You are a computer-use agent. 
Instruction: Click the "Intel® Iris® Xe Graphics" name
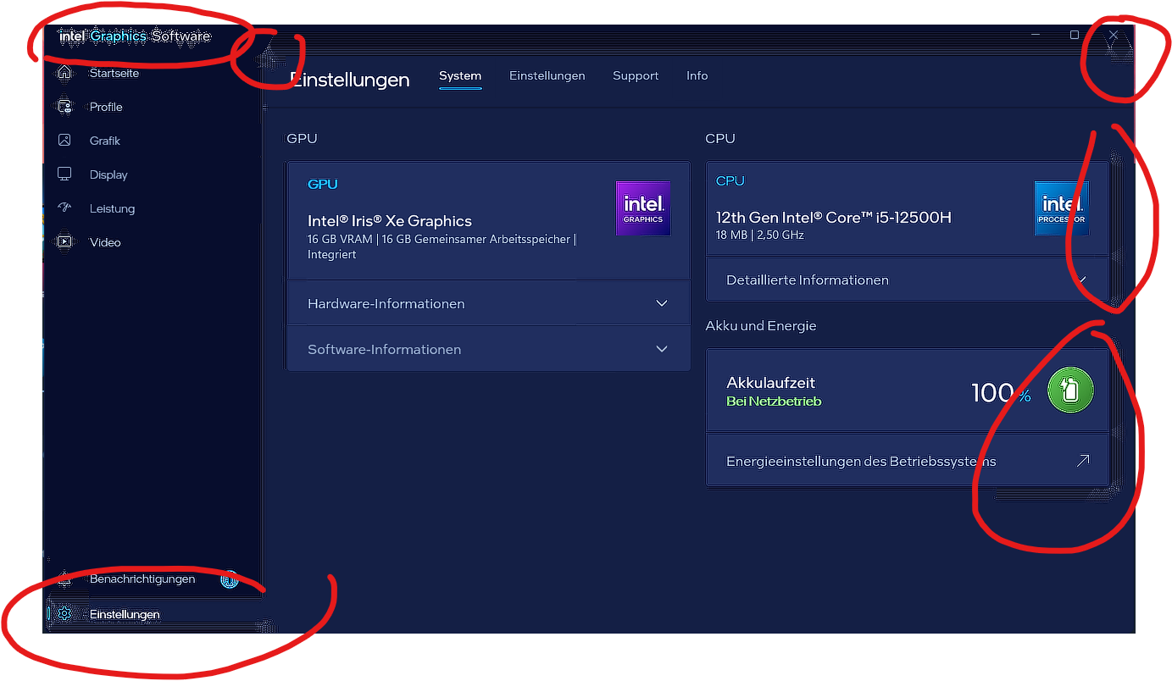(390, 221)
